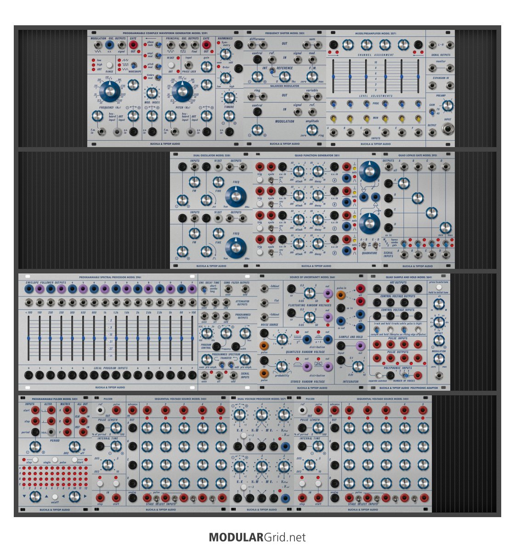Click the probability knob in Stored Random Voltage
Screen dimensions: 515x547
pos(282,366)
